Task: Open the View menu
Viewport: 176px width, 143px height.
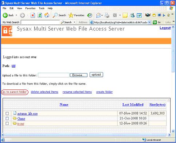Action: pyautogui.click(x=19, y=8)
